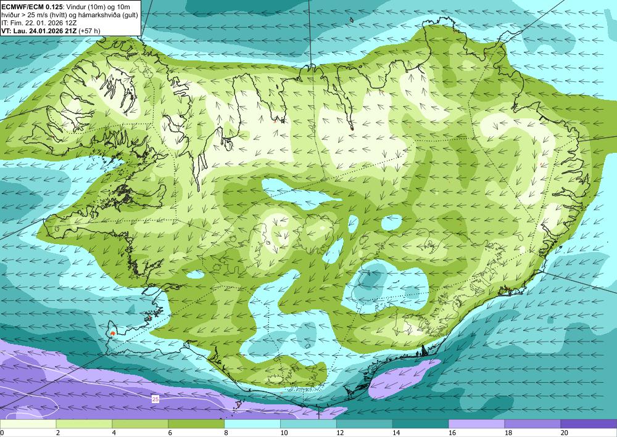Click the legend value "2"
617x437 pixels.
pos(58,433)
